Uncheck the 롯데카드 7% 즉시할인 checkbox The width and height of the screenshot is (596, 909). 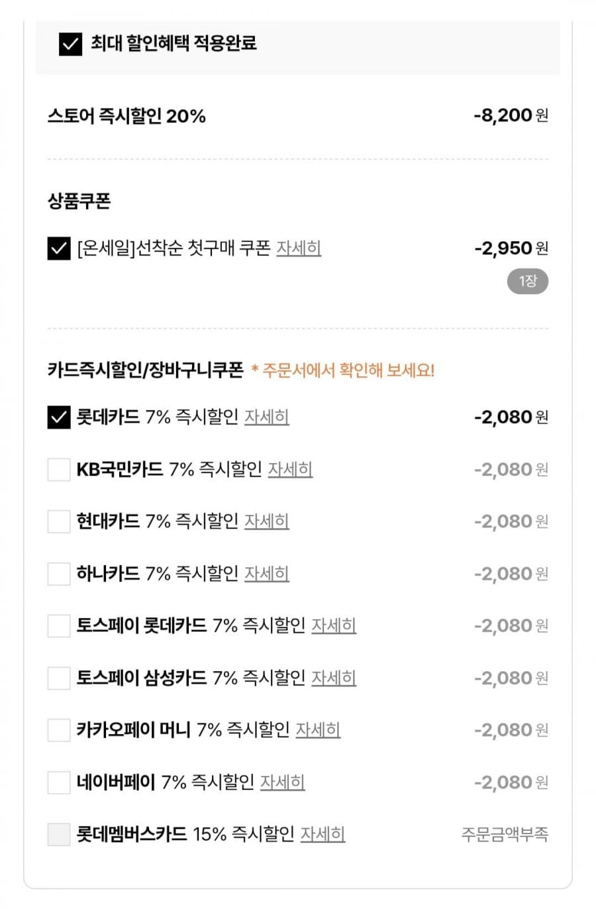(59, 417)
